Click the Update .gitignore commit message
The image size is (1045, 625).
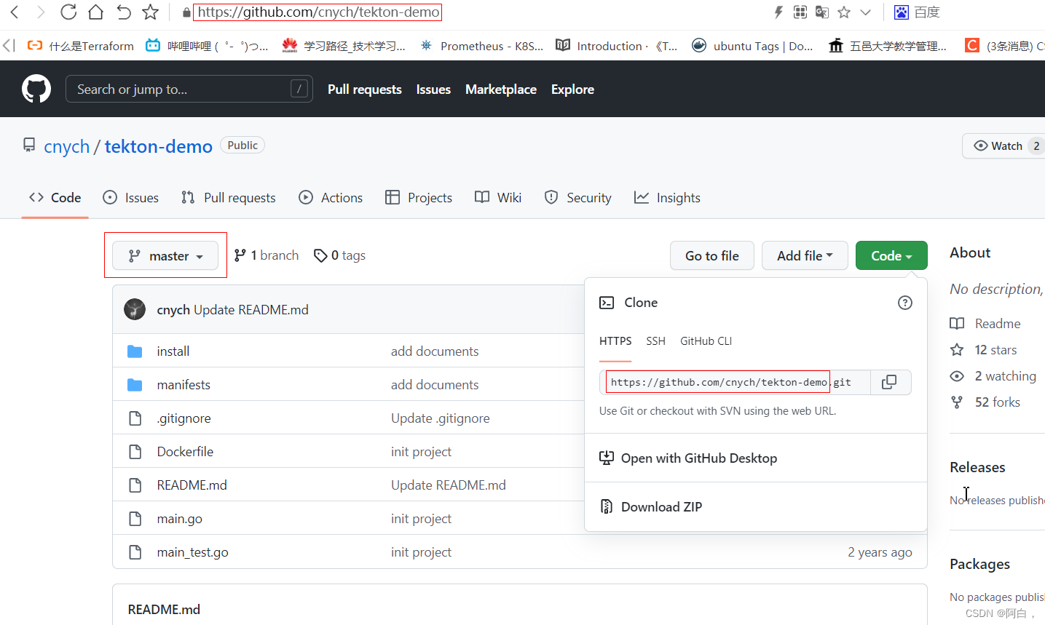tap(441, 418)
